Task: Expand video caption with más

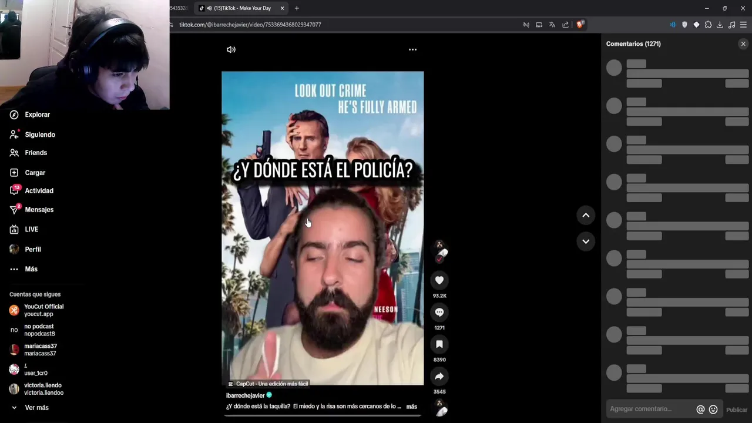Action: point(411,407)
